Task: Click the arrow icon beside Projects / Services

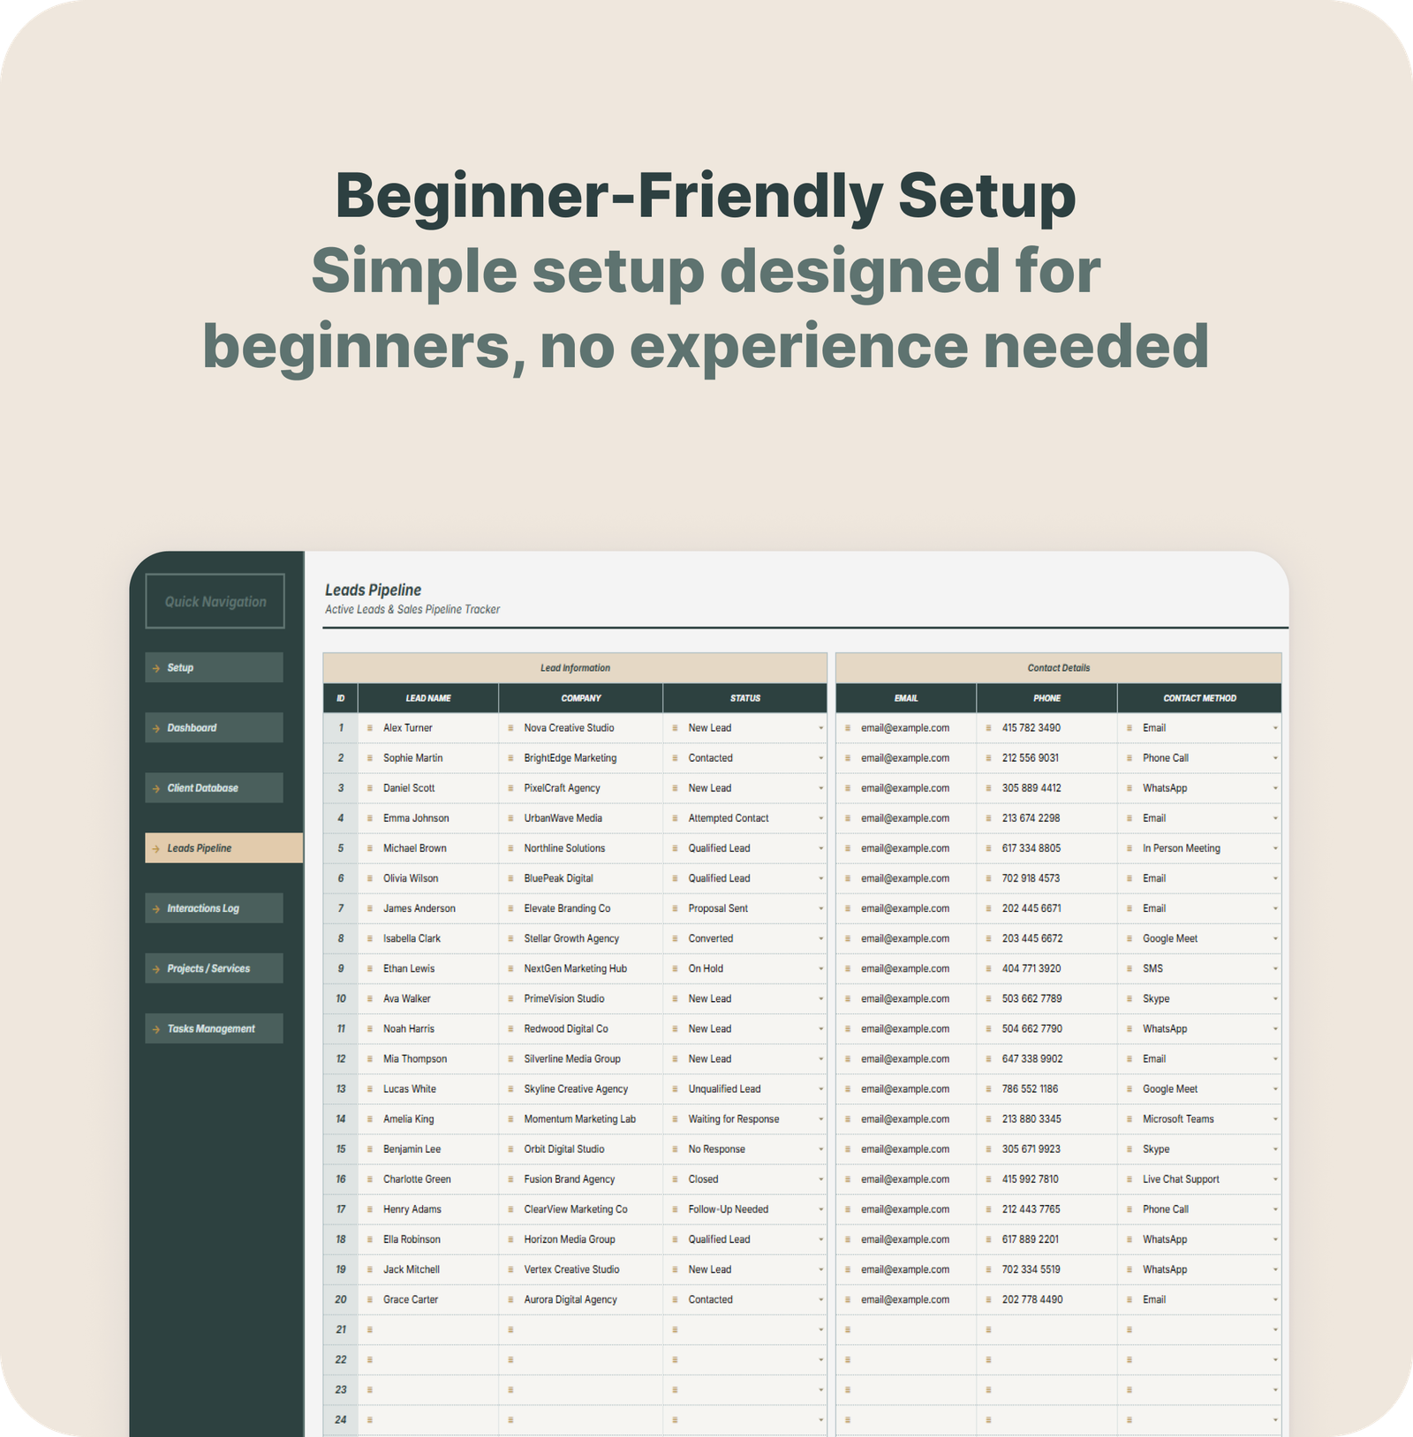Action: tap(156, 969)
